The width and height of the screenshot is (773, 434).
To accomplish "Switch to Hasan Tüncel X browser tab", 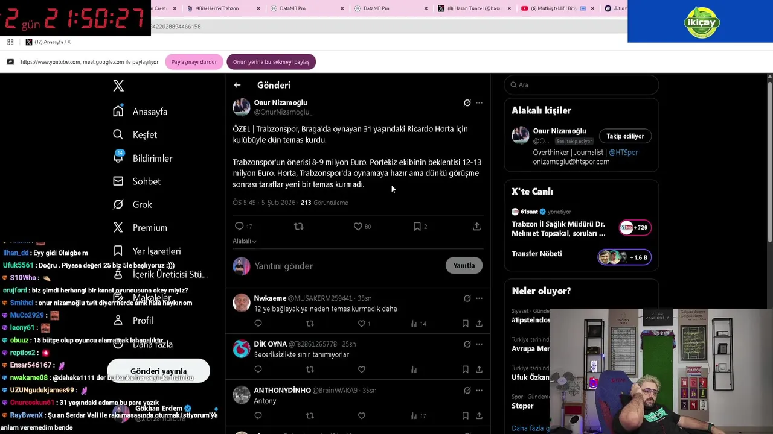I will [x=474, y=8].
